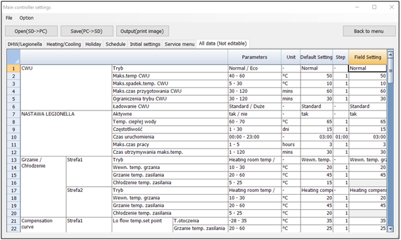Switch to the Service menu tab
The image size is (401, 240).
(x=179, y=44)
